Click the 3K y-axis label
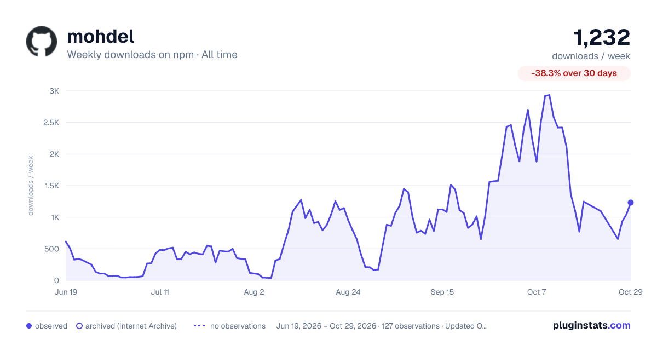This screenshot has height=345, width=657. click(x=54, y=91)
